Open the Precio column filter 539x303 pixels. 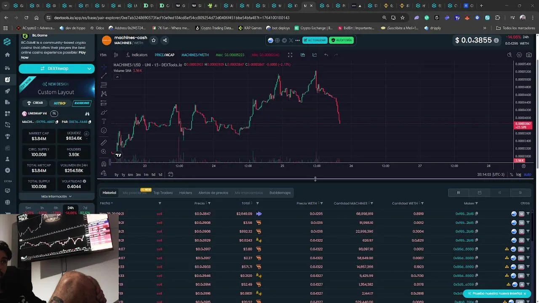coord(209,203)
